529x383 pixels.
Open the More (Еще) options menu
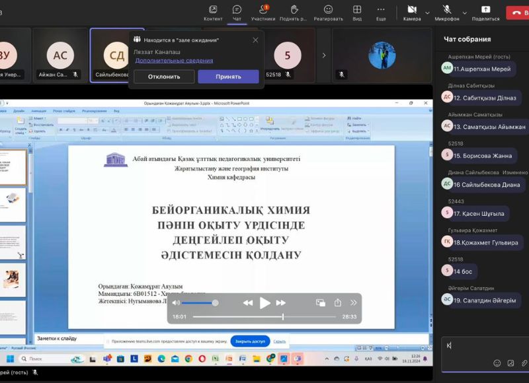pyautogui.click(x=381, y=12)
